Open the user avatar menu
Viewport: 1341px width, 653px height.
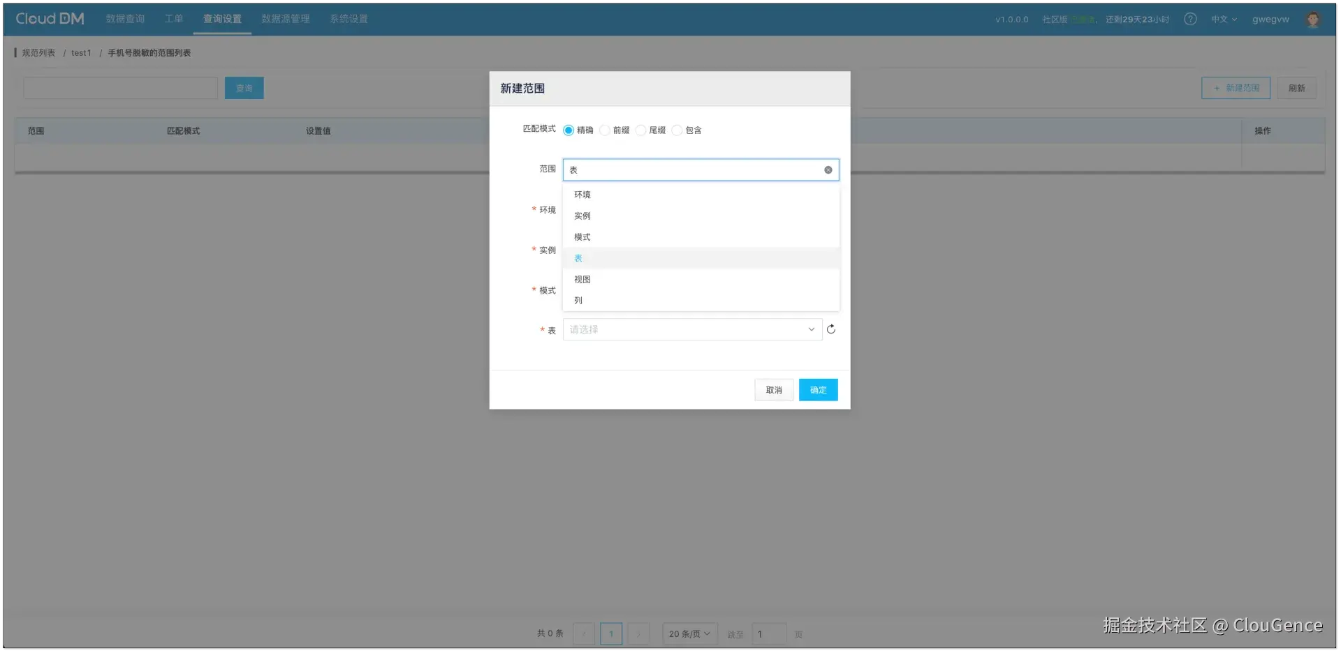coord(1312,19)
